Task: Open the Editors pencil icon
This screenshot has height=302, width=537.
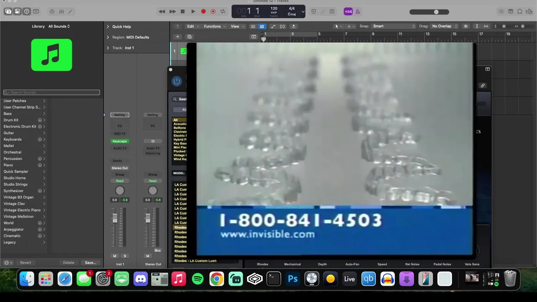Action: [x=70, y=11]
